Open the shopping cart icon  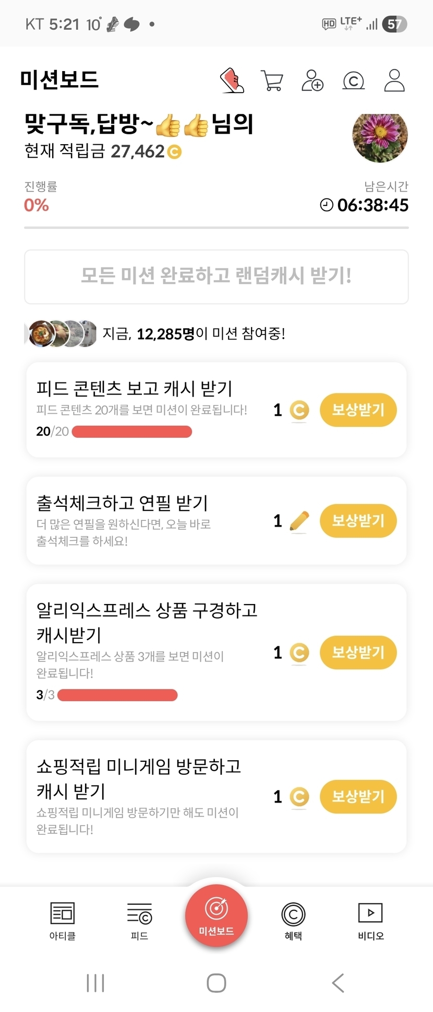click(x=272, y=80)
